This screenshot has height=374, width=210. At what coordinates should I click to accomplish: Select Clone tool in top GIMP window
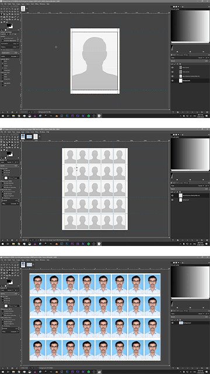tap(12, 19)
